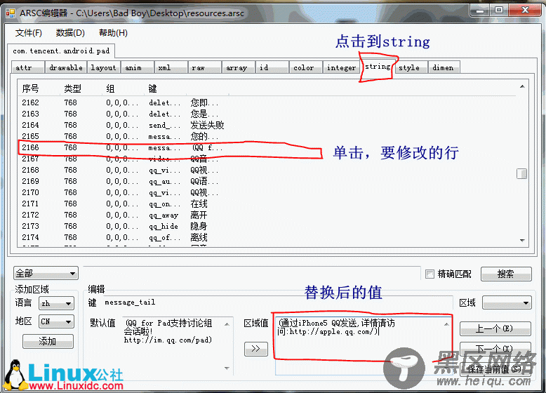The width and height of the screenshot is (546, 393).
Task: Open the 地区 CN dropdown
Action: point(56,321)
